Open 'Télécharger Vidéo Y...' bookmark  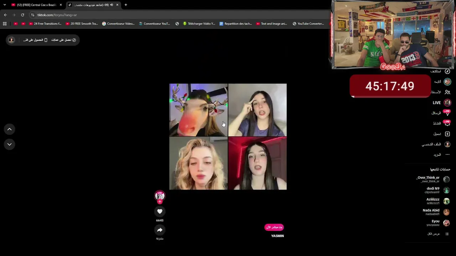[199, 24]
